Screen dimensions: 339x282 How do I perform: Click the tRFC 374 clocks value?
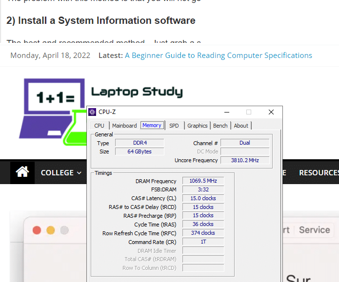click(203, 233)
